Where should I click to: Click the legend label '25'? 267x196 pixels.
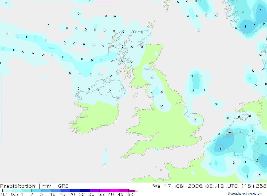coord(82,194)
